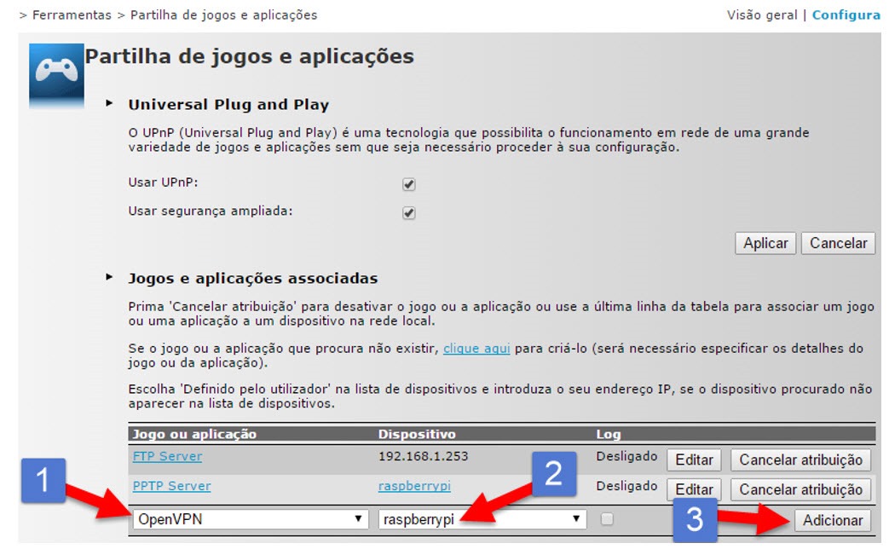Cancel assignment for PPTP Server
The height and width of the screenshot is (549, 889).
coord(800,489)
